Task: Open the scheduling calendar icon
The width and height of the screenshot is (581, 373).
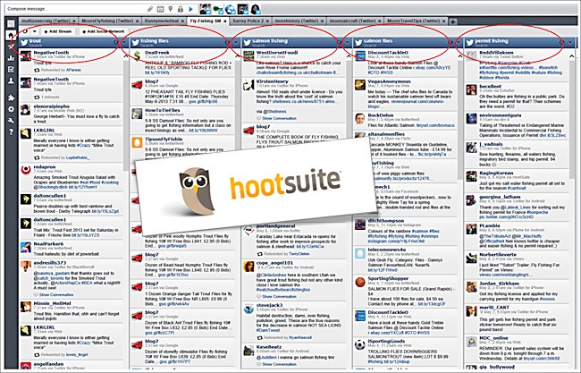Action: pos(160,9)
